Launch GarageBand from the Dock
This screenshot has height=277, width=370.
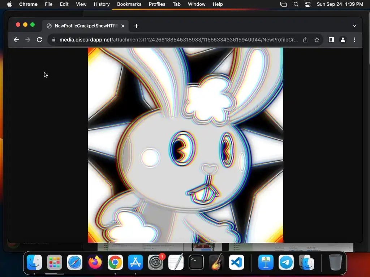click(216, 262)
